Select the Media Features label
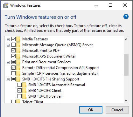The height and width of the screenshot is (117, 133). (x=35, y=39)
